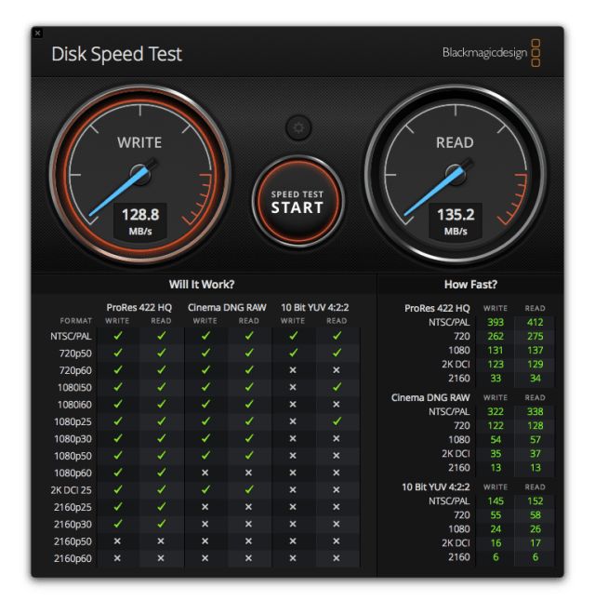Open settings with the gear icon
The height and width of the screenshot is (614, 595).
click(297, 127)
